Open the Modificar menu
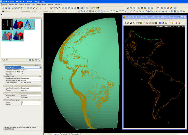Viewport: 188px width, 135px height. (50, 4)
